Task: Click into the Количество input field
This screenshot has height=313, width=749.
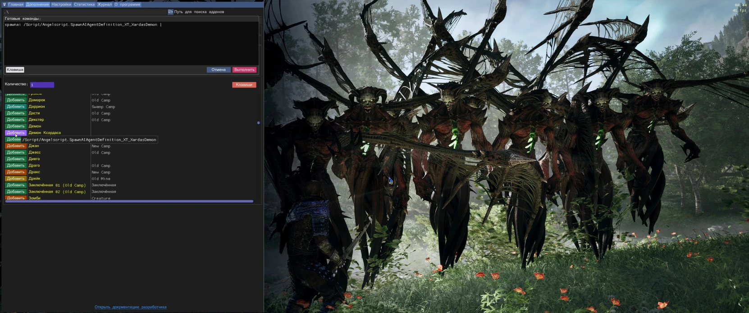Action: (x=42, y=85)
